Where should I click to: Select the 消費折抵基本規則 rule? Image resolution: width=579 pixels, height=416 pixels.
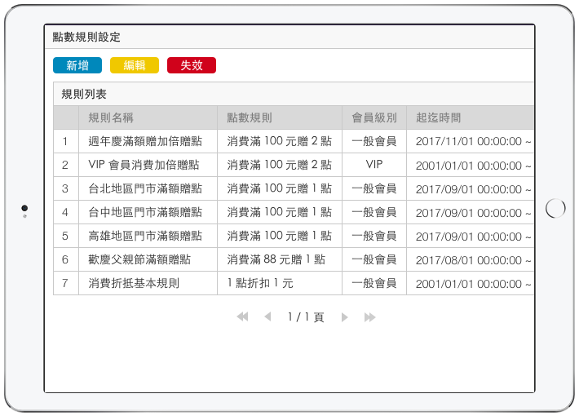(134, 284)
